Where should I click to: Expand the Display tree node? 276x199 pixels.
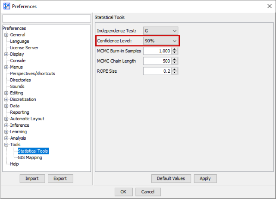pyautogui.click(x=6, y=54)
